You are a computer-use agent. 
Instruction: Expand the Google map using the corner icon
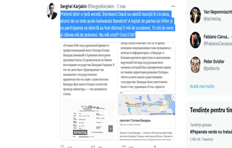173,98
